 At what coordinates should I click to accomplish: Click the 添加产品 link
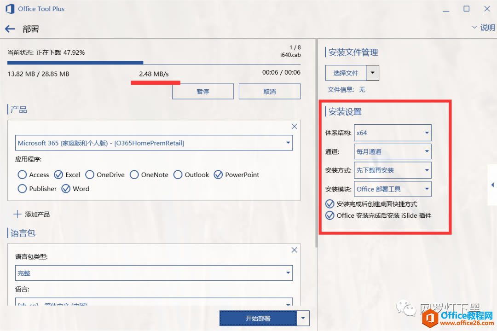[x=37, y=215]
